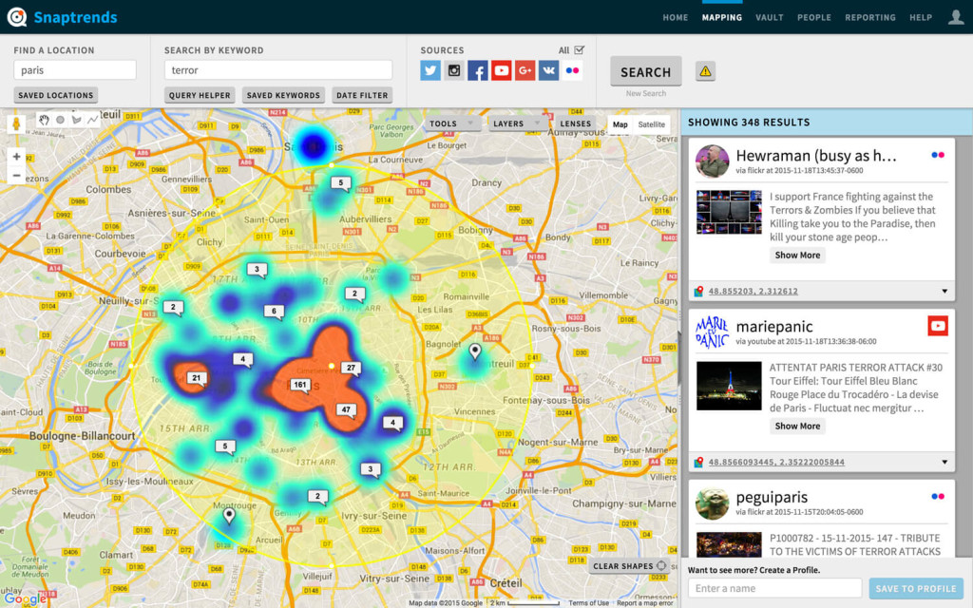Toggle the All sources checkbox
The width and height of the screenshot is (973, 608).
579,50
